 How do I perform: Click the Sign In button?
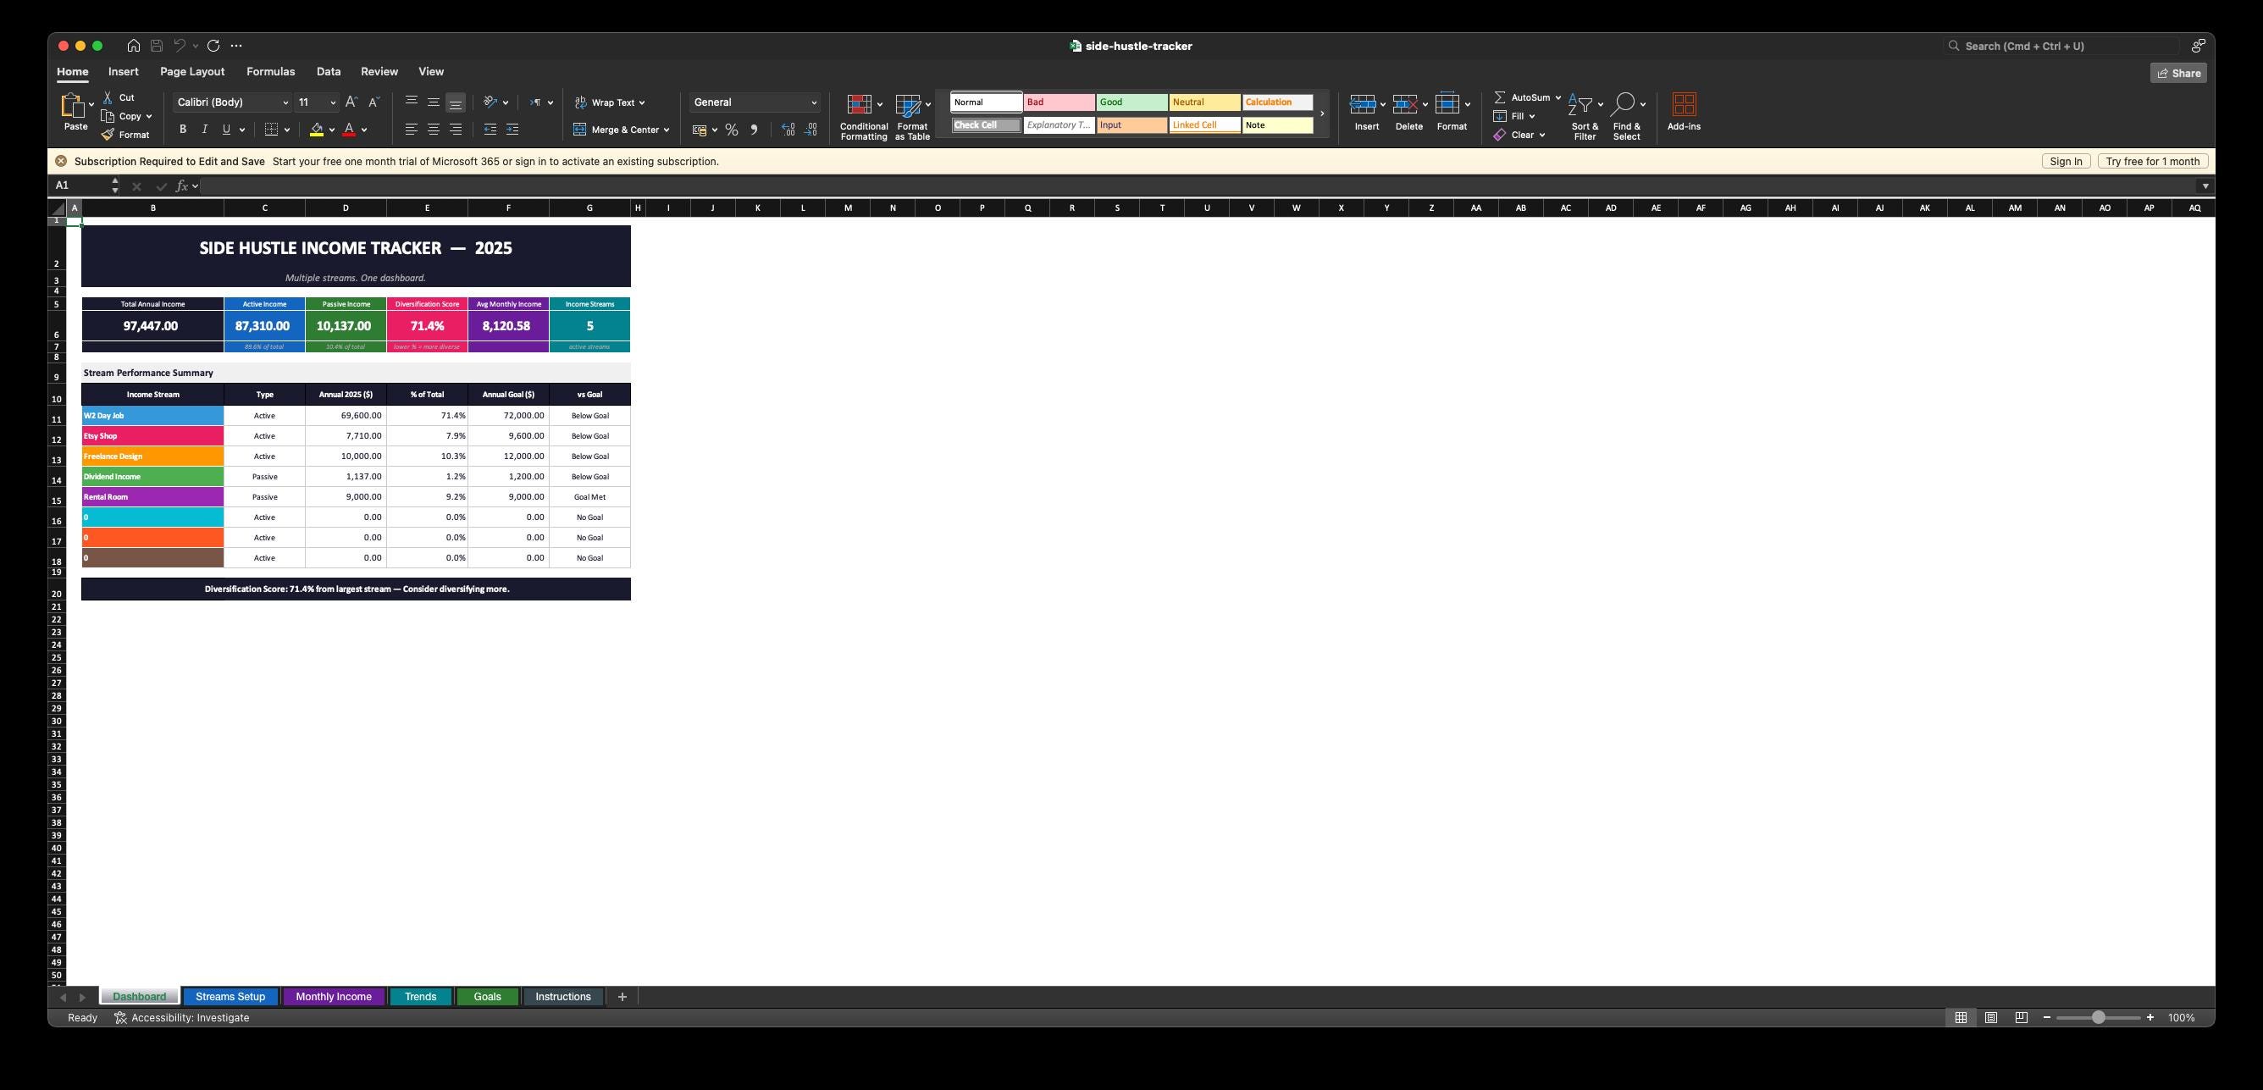(x=2067, y=161)
